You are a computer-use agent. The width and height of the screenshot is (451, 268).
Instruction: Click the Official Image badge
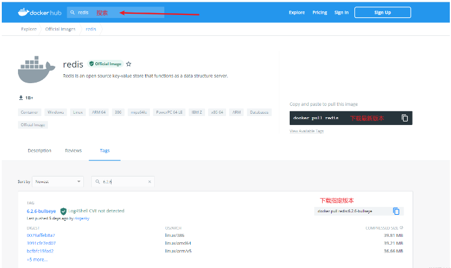(x=106, y=63)
